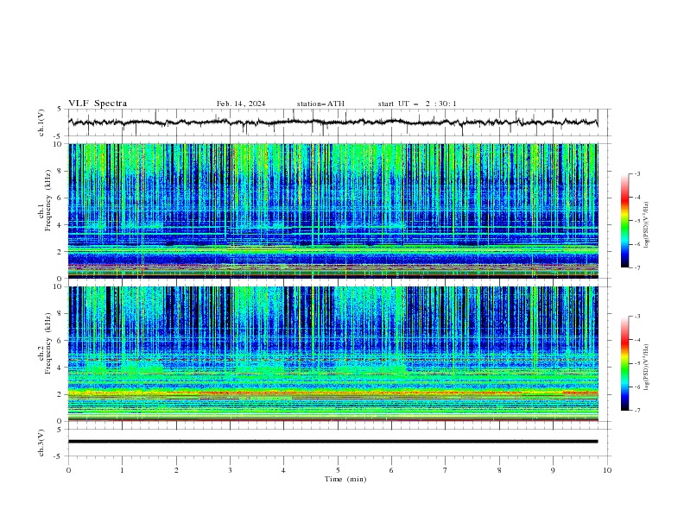Click the 'ch.3(V)' axis label
The image size is (684, 528).
coord(41,443)
